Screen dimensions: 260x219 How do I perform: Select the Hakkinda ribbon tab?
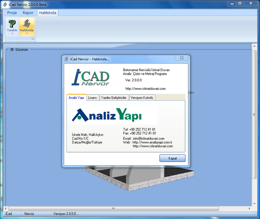pyautogui.click(x=48, y=13)
